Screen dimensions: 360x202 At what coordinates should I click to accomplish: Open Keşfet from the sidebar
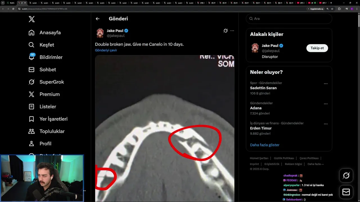point(47,45)
